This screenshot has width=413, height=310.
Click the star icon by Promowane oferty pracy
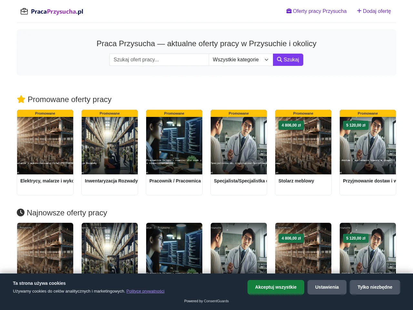pos(21,99)
